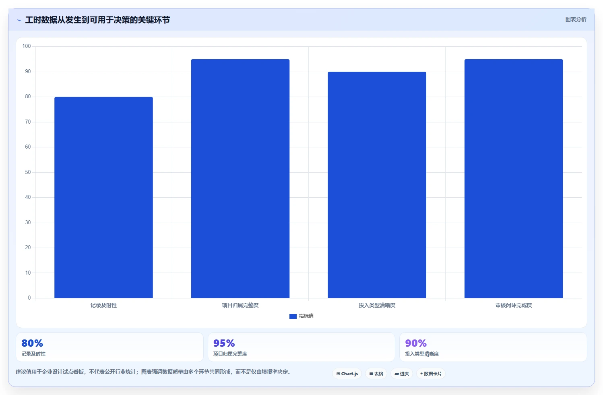Click the Chart.js tag chip
Image resolution: width=603 pixels, height=395 pixels.
click(347, 374)
